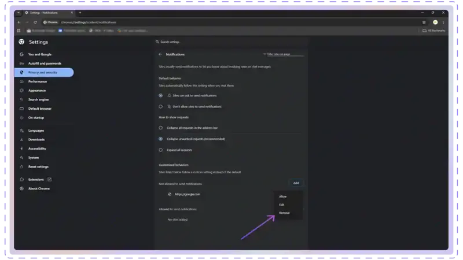
Task: Click the Chrome logo beside Settings title
Action: pyautogui.click(x=21, y=42)
